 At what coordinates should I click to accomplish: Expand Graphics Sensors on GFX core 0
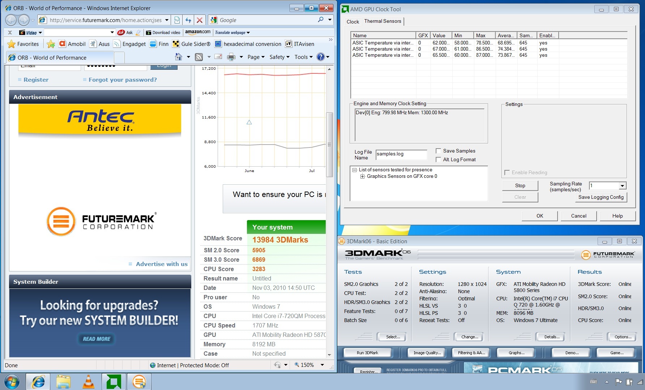(362, 176)
